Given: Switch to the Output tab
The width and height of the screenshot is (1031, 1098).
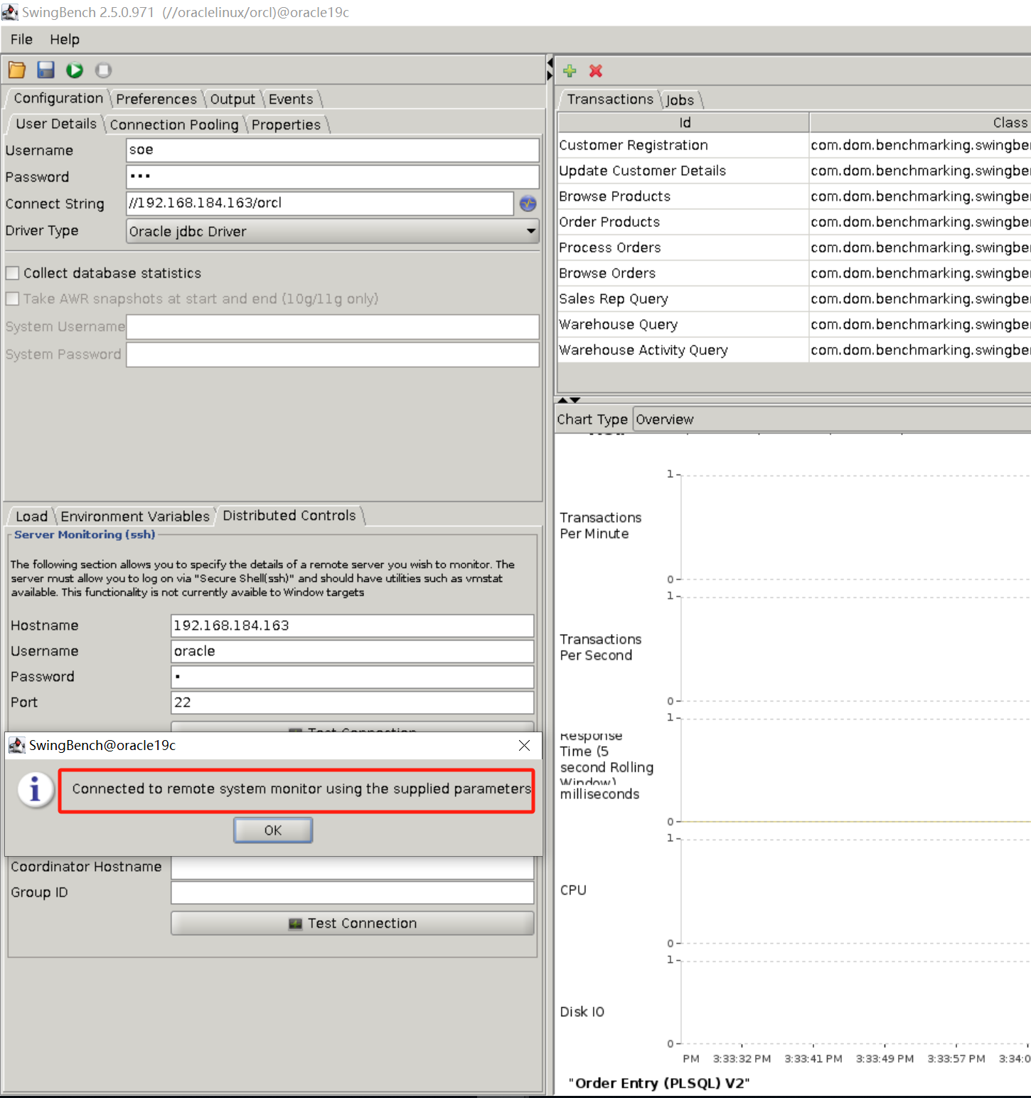Looking at the screenshot, I should [233, 99].
